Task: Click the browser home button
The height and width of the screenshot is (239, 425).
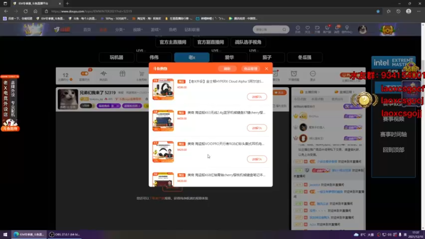Action: [x=35, y=11]
